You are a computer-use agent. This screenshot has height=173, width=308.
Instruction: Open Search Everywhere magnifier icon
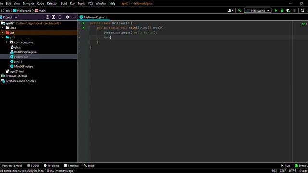(302, 11)
